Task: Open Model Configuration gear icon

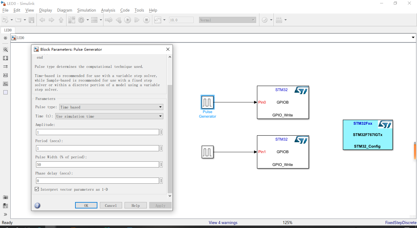Action: [81, 20]
